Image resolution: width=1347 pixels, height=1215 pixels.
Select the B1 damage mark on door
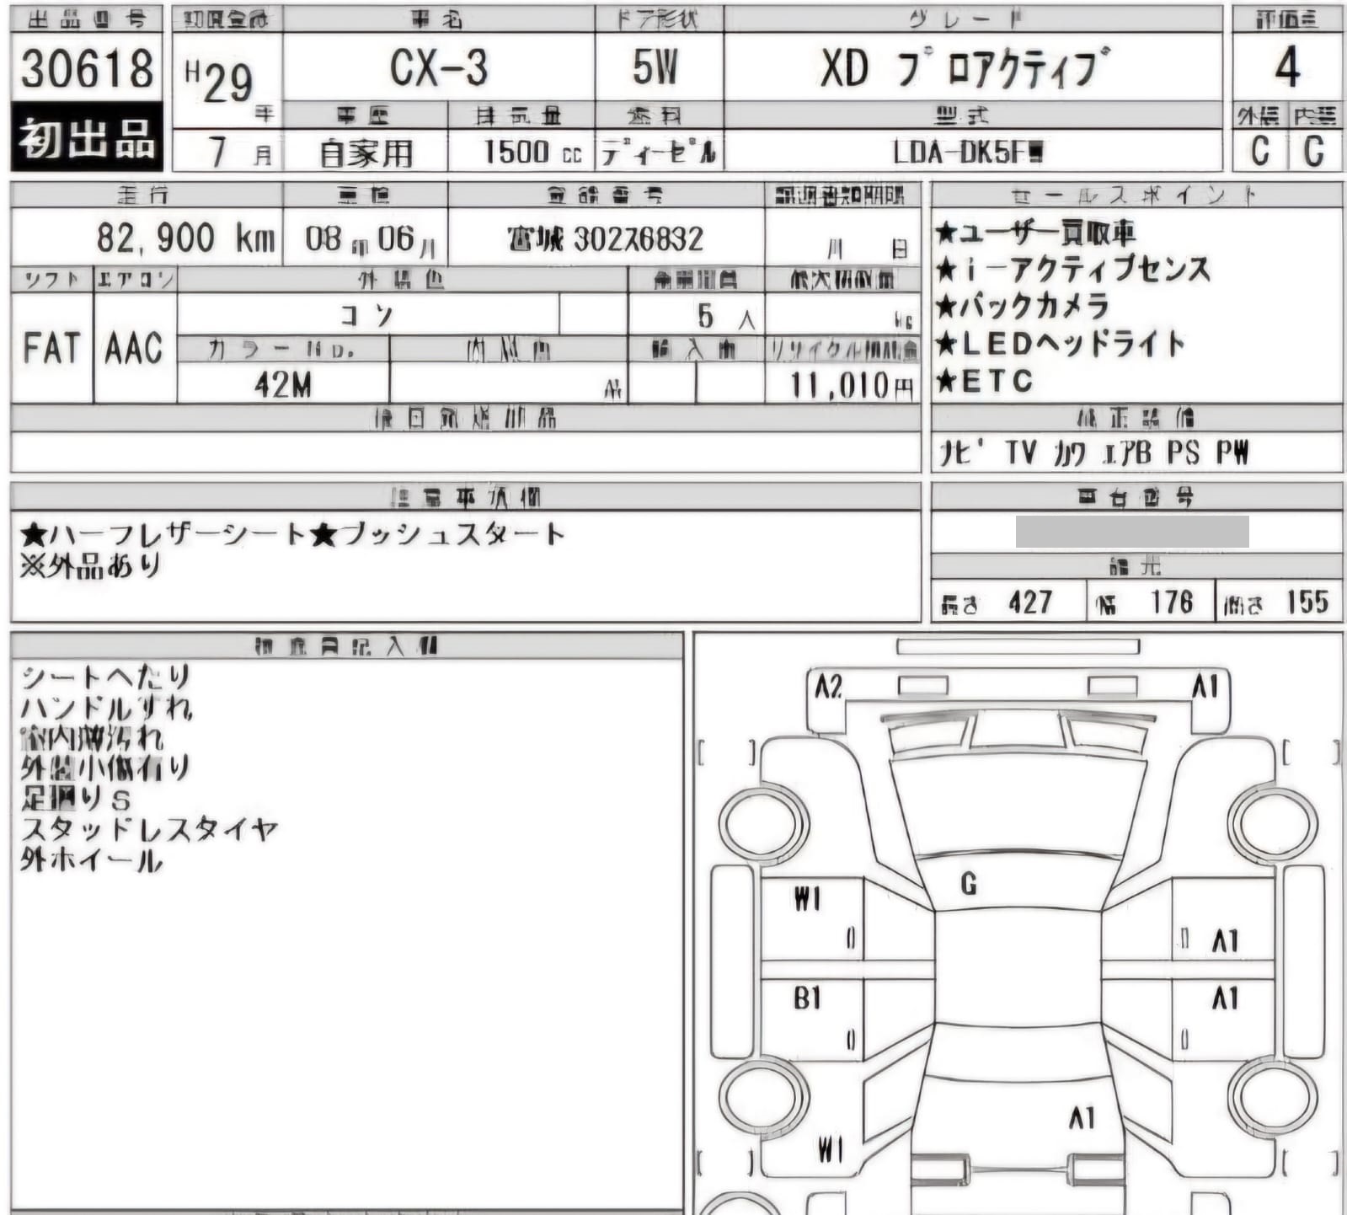pyautogui.click(x=807, y=998)
